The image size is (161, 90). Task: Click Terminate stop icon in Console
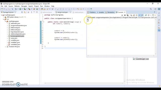(x=122, y=15)
